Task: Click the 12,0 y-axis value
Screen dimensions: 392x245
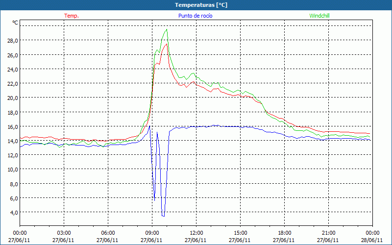Action: [13, 155]
